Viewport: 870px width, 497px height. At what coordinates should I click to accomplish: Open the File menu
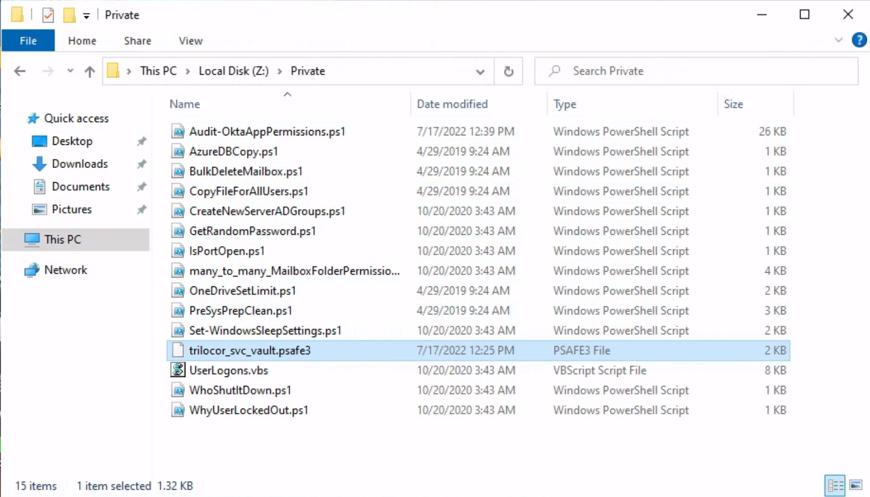click(x=28, y=41)
